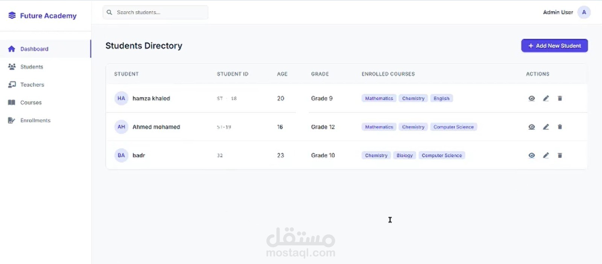This screenshot has height=264, width=602.
Task: Click hamza khaled's Chemistry tag
Action: tap(413, 98)
